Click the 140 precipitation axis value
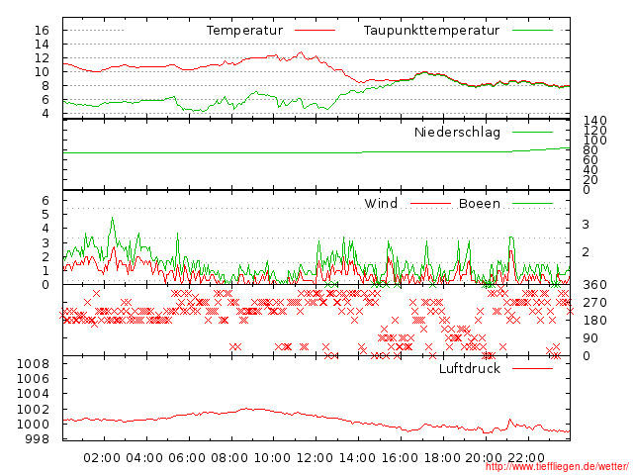Viewport: 633px width, 475px height. point(595,121)
